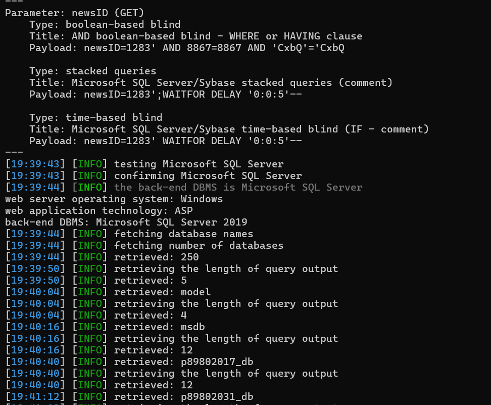Click the database name 'p89802031_db'
Viewport: 491px width, 405px height.
(217, 396)
